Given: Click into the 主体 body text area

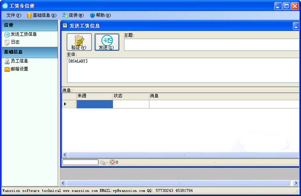Looking at the screenshot, I should [183, 70].
